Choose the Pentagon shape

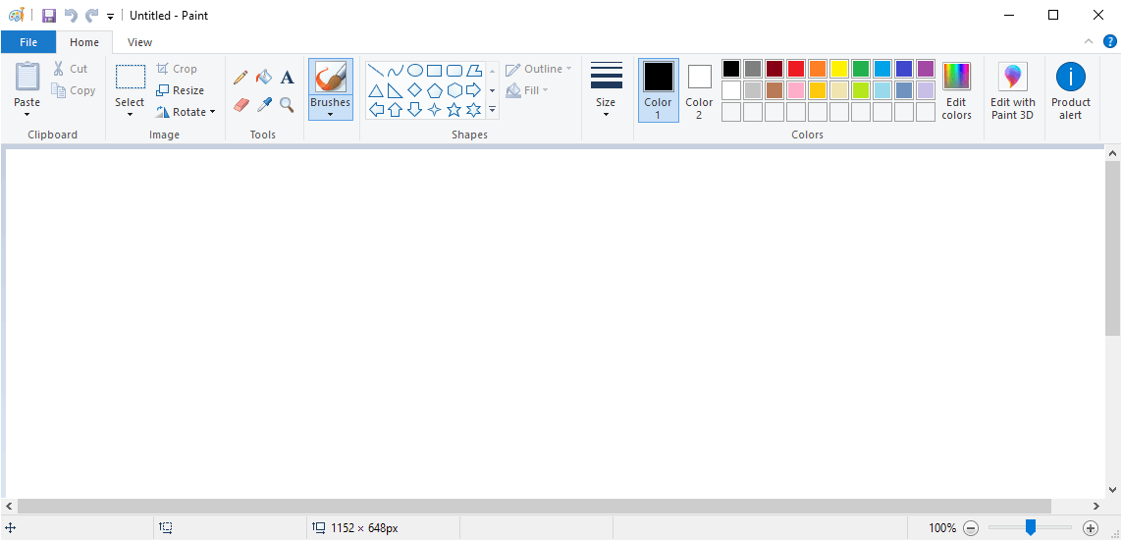434,90
